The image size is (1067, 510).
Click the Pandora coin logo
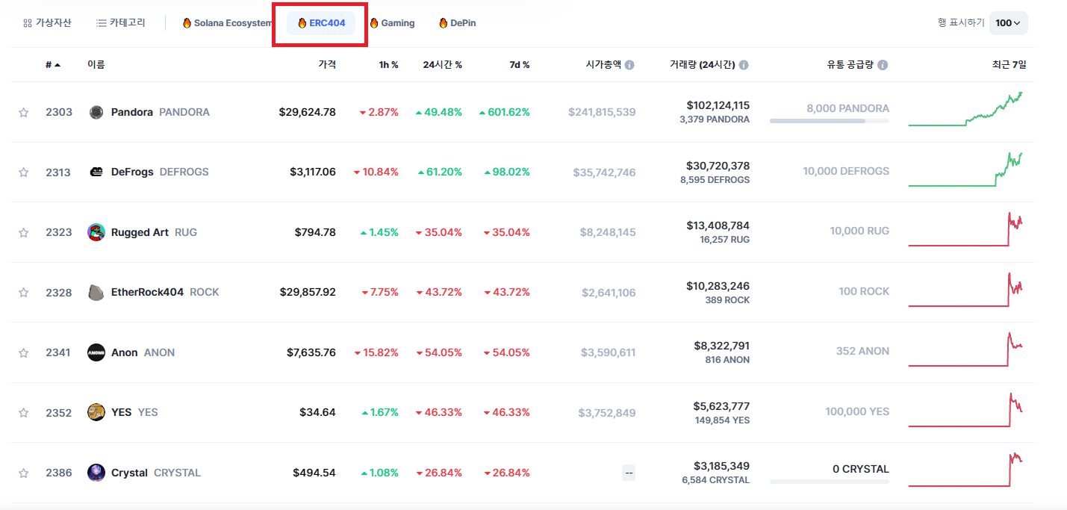click(x=96, y=112)
